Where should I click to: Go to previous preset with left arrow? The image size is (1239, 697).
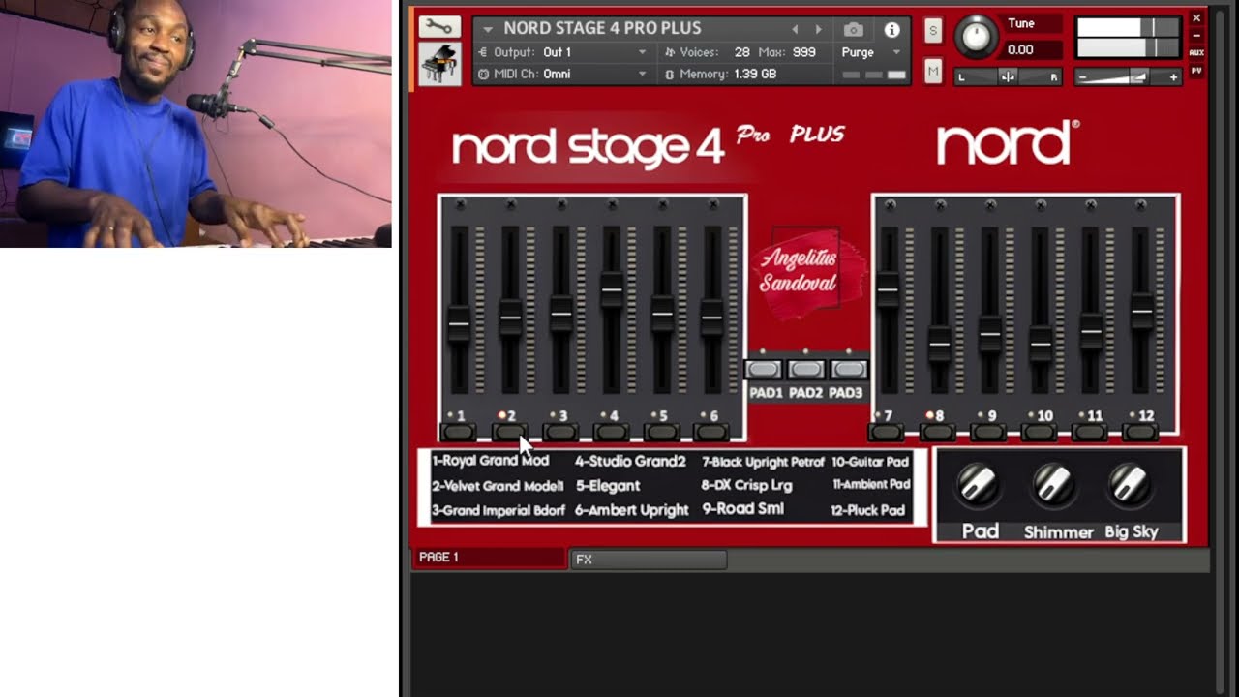796,29
